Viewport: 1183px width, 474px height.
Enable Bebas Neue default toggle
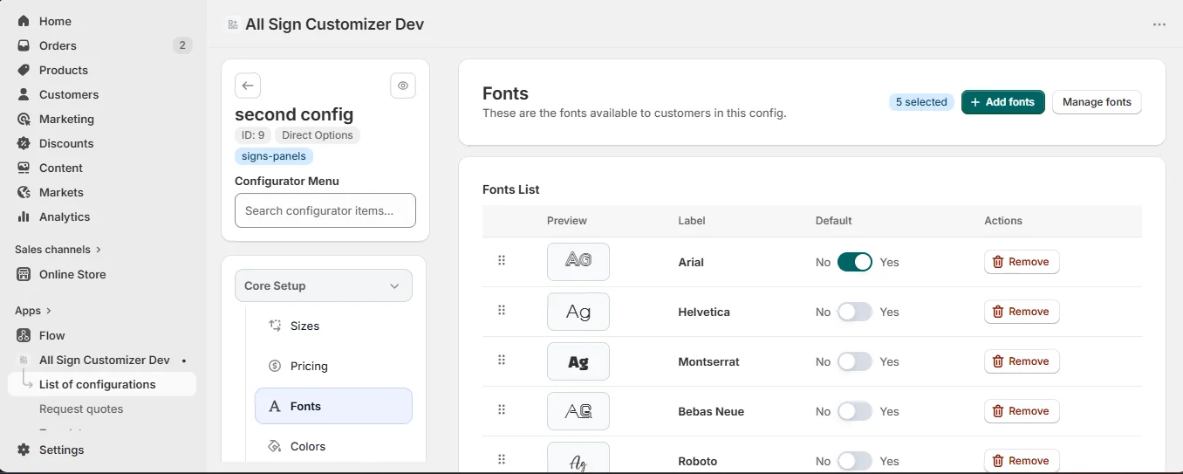click(x=855, y=411)
